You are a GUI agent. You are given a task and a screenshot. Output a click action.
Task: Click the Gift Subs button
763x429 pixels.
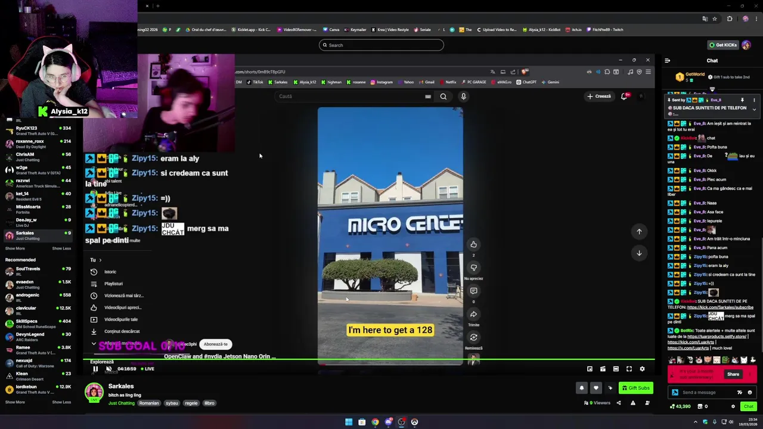[x=635, y=388]
